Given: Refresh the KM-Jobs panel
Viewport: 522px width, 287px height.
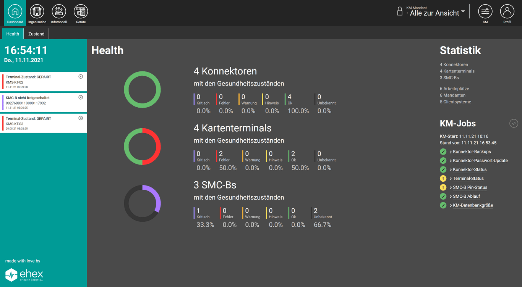Looking at the screenshot, I should pyautogui.click(x=514, y=123).
